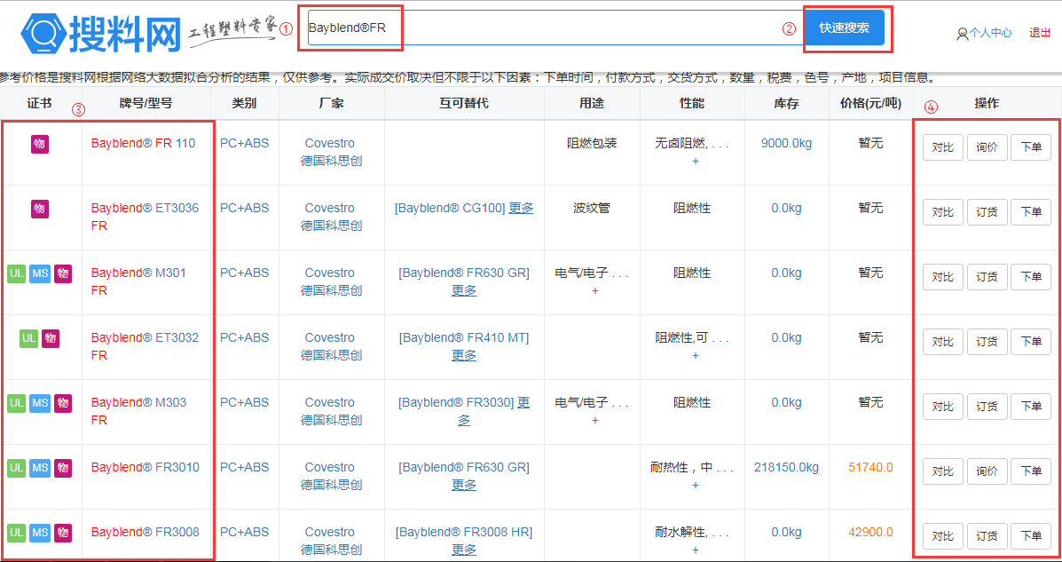Expand the 用途 plus sign for Bayblend M301 FR

594,291
